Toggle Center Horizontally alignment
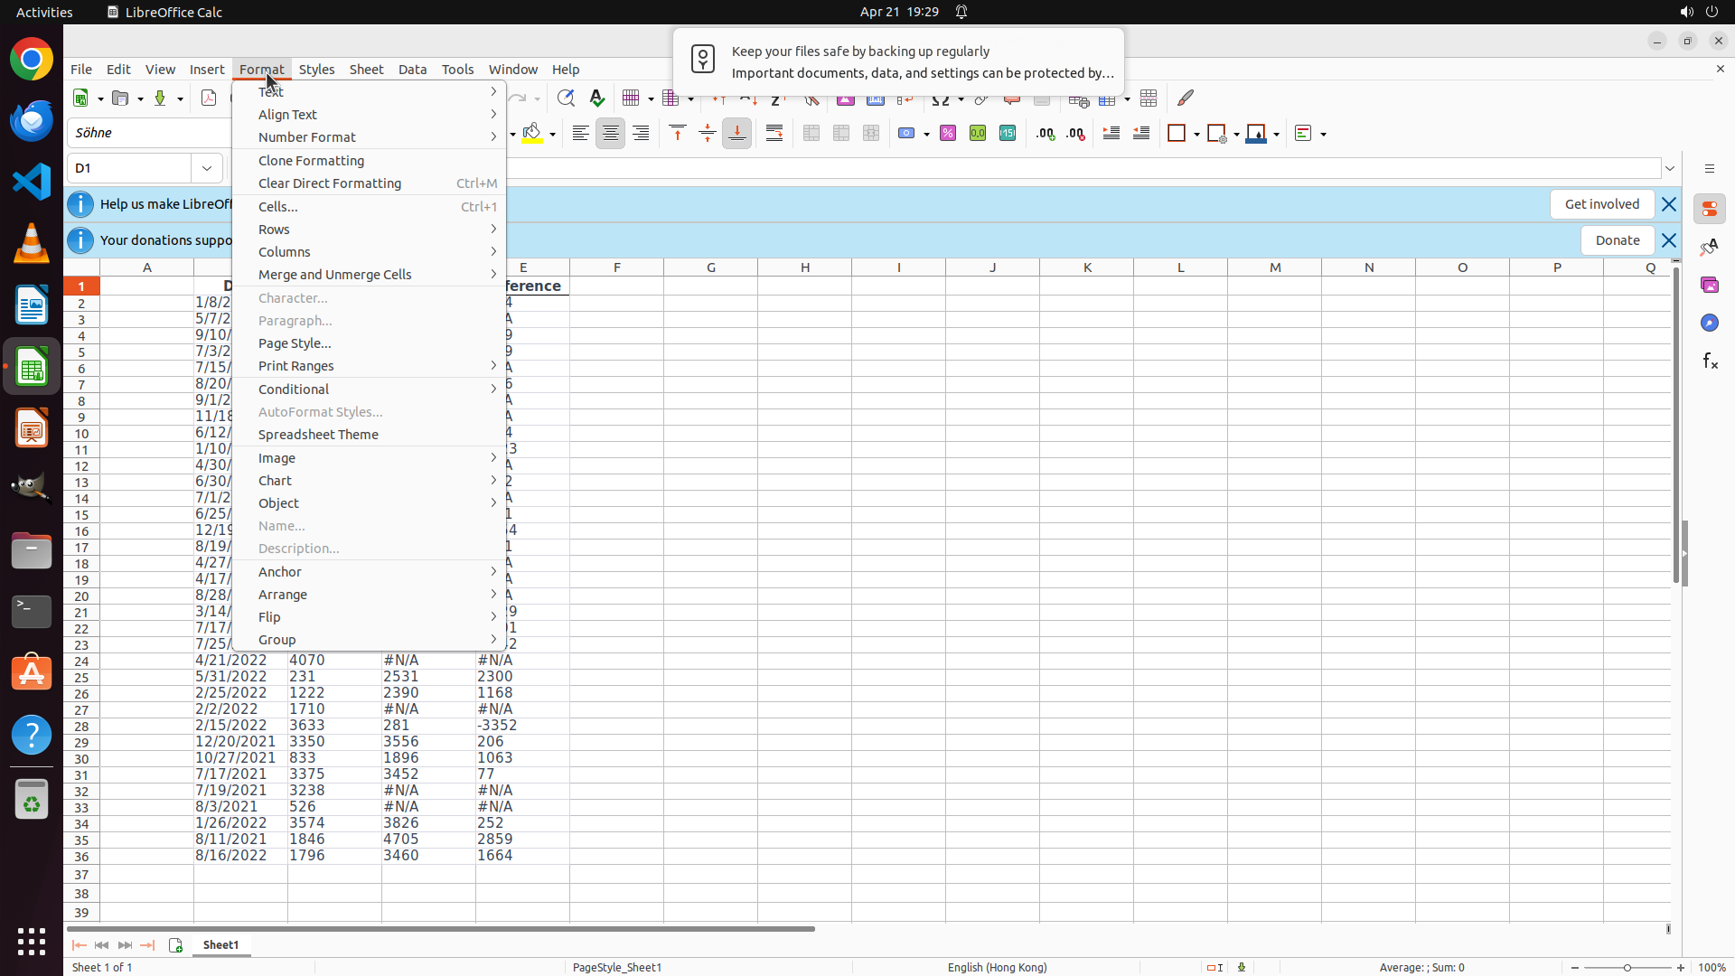Screen dimensions: 1735x976 [x=611, y=134]
